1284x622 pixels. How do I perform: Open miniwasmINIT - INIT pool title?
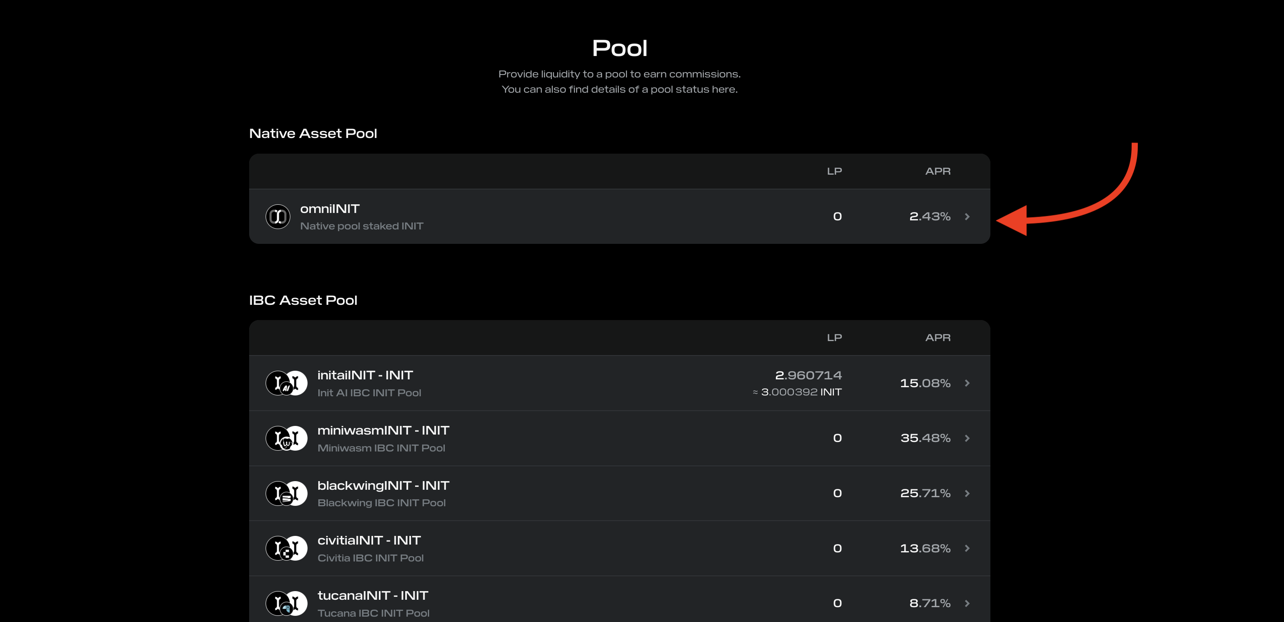tap(383, 430)
